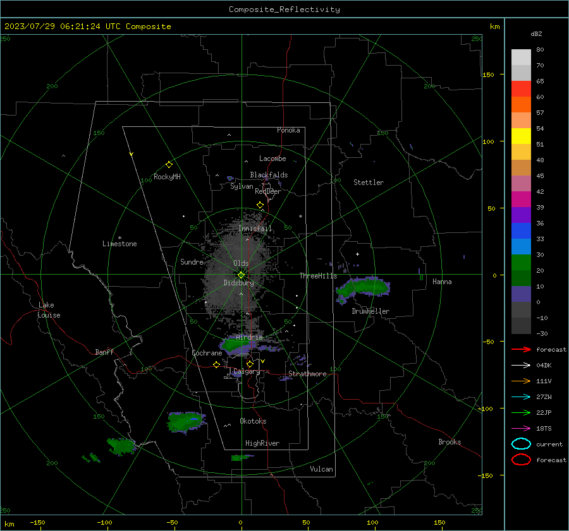
Task: Click the Innisfail label
Action: [x=255, y=229]
